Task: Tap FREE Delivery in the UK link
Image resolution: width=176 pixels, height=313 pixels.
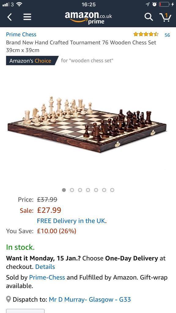Action: (x=71, y=221)
